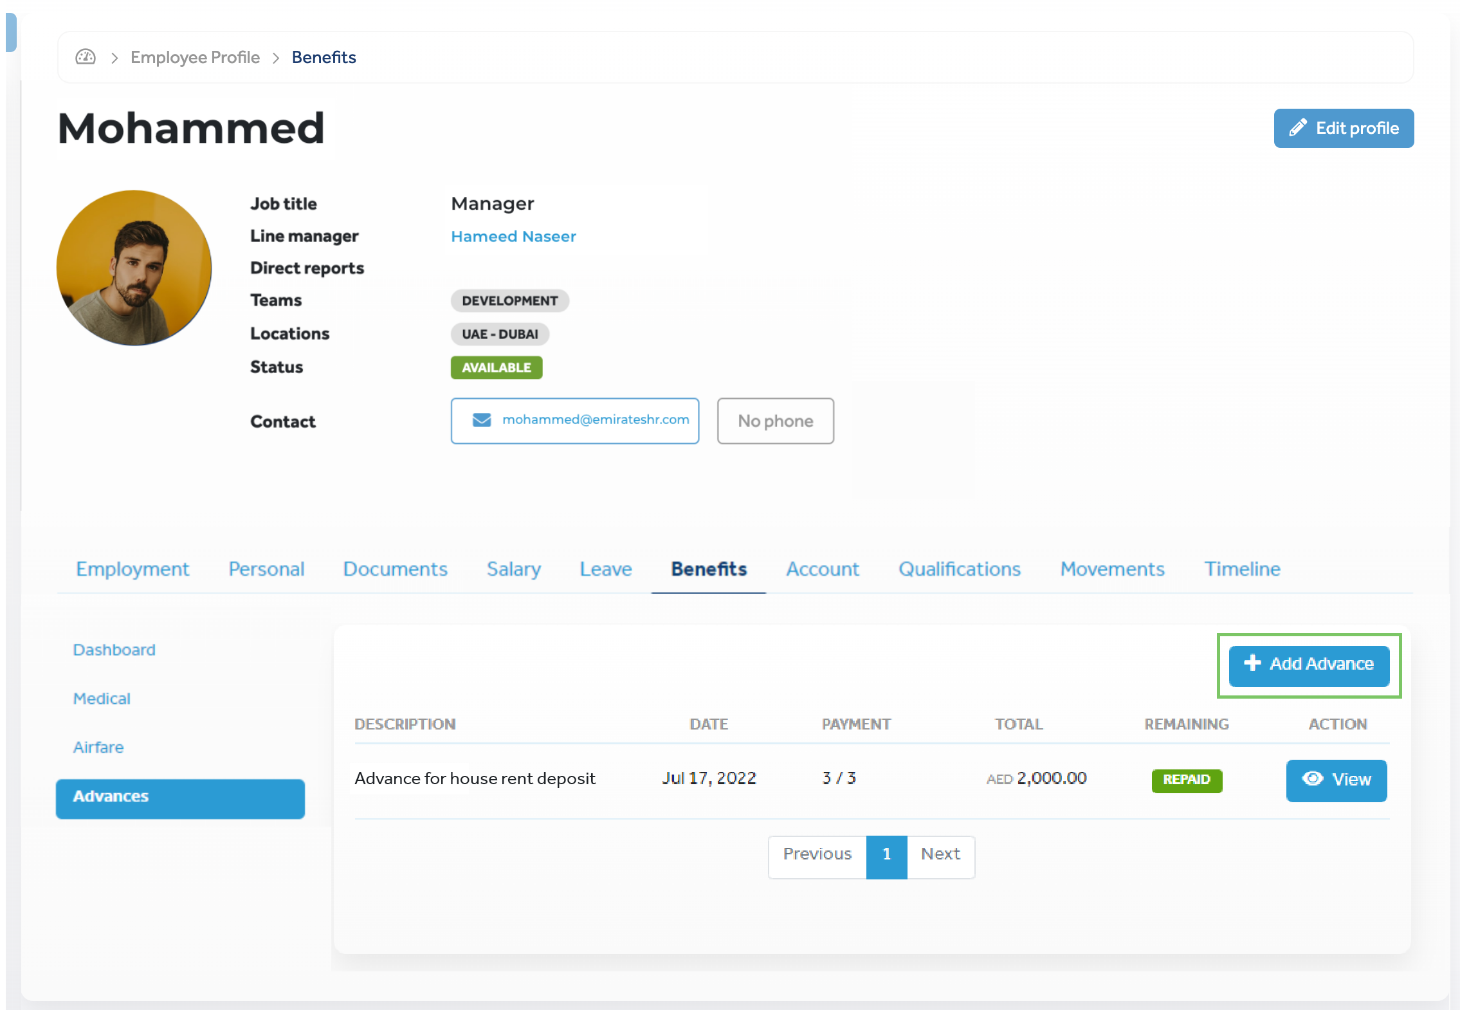Open Employee Profile breadcrumb link
Image resolution: width=1460 pixels, height=1010 pixels.
(x=195, y=57)
